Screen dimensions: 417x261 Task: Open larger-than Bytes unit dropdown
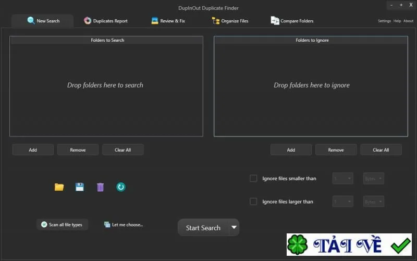374,202
